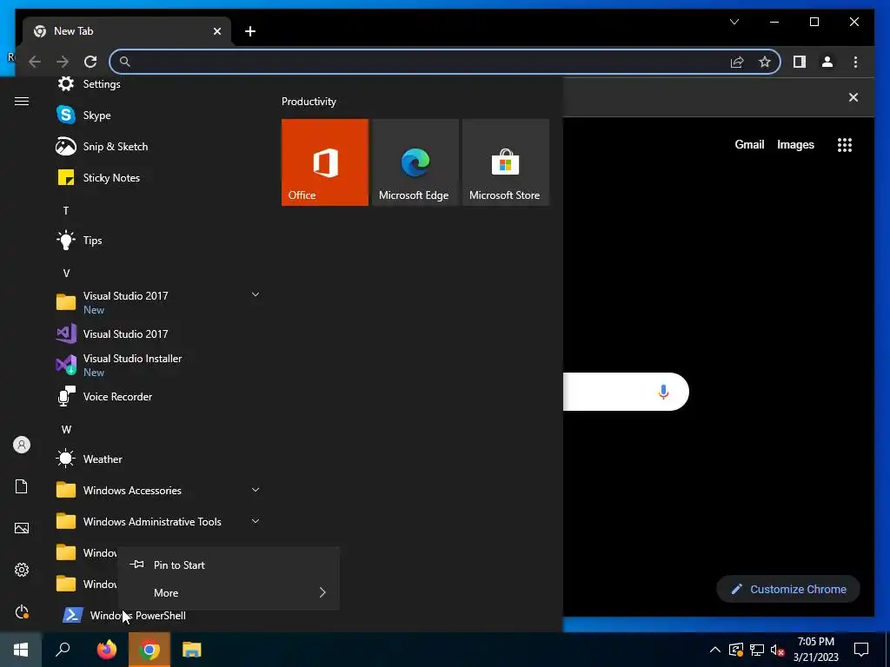Screen dimensions: 890x667
Task: Jump to letter T section header
Action: [x=66, y=211]
